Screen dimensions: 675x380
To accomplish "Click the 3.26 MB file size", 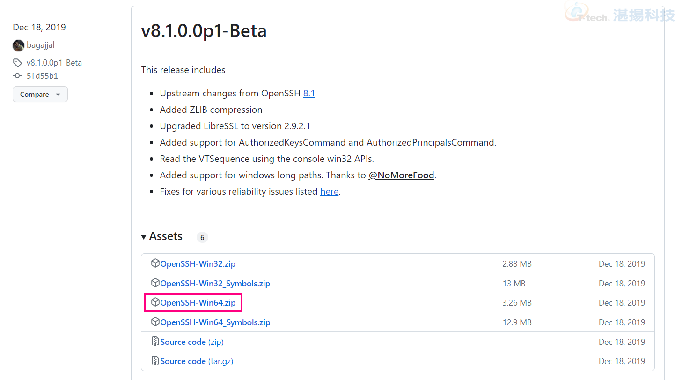I will [x=517, y=303].
